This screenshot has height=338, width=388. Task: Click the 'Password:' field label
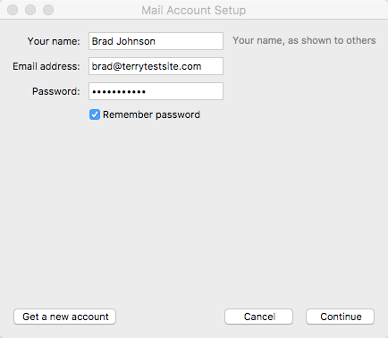[56, 91]
